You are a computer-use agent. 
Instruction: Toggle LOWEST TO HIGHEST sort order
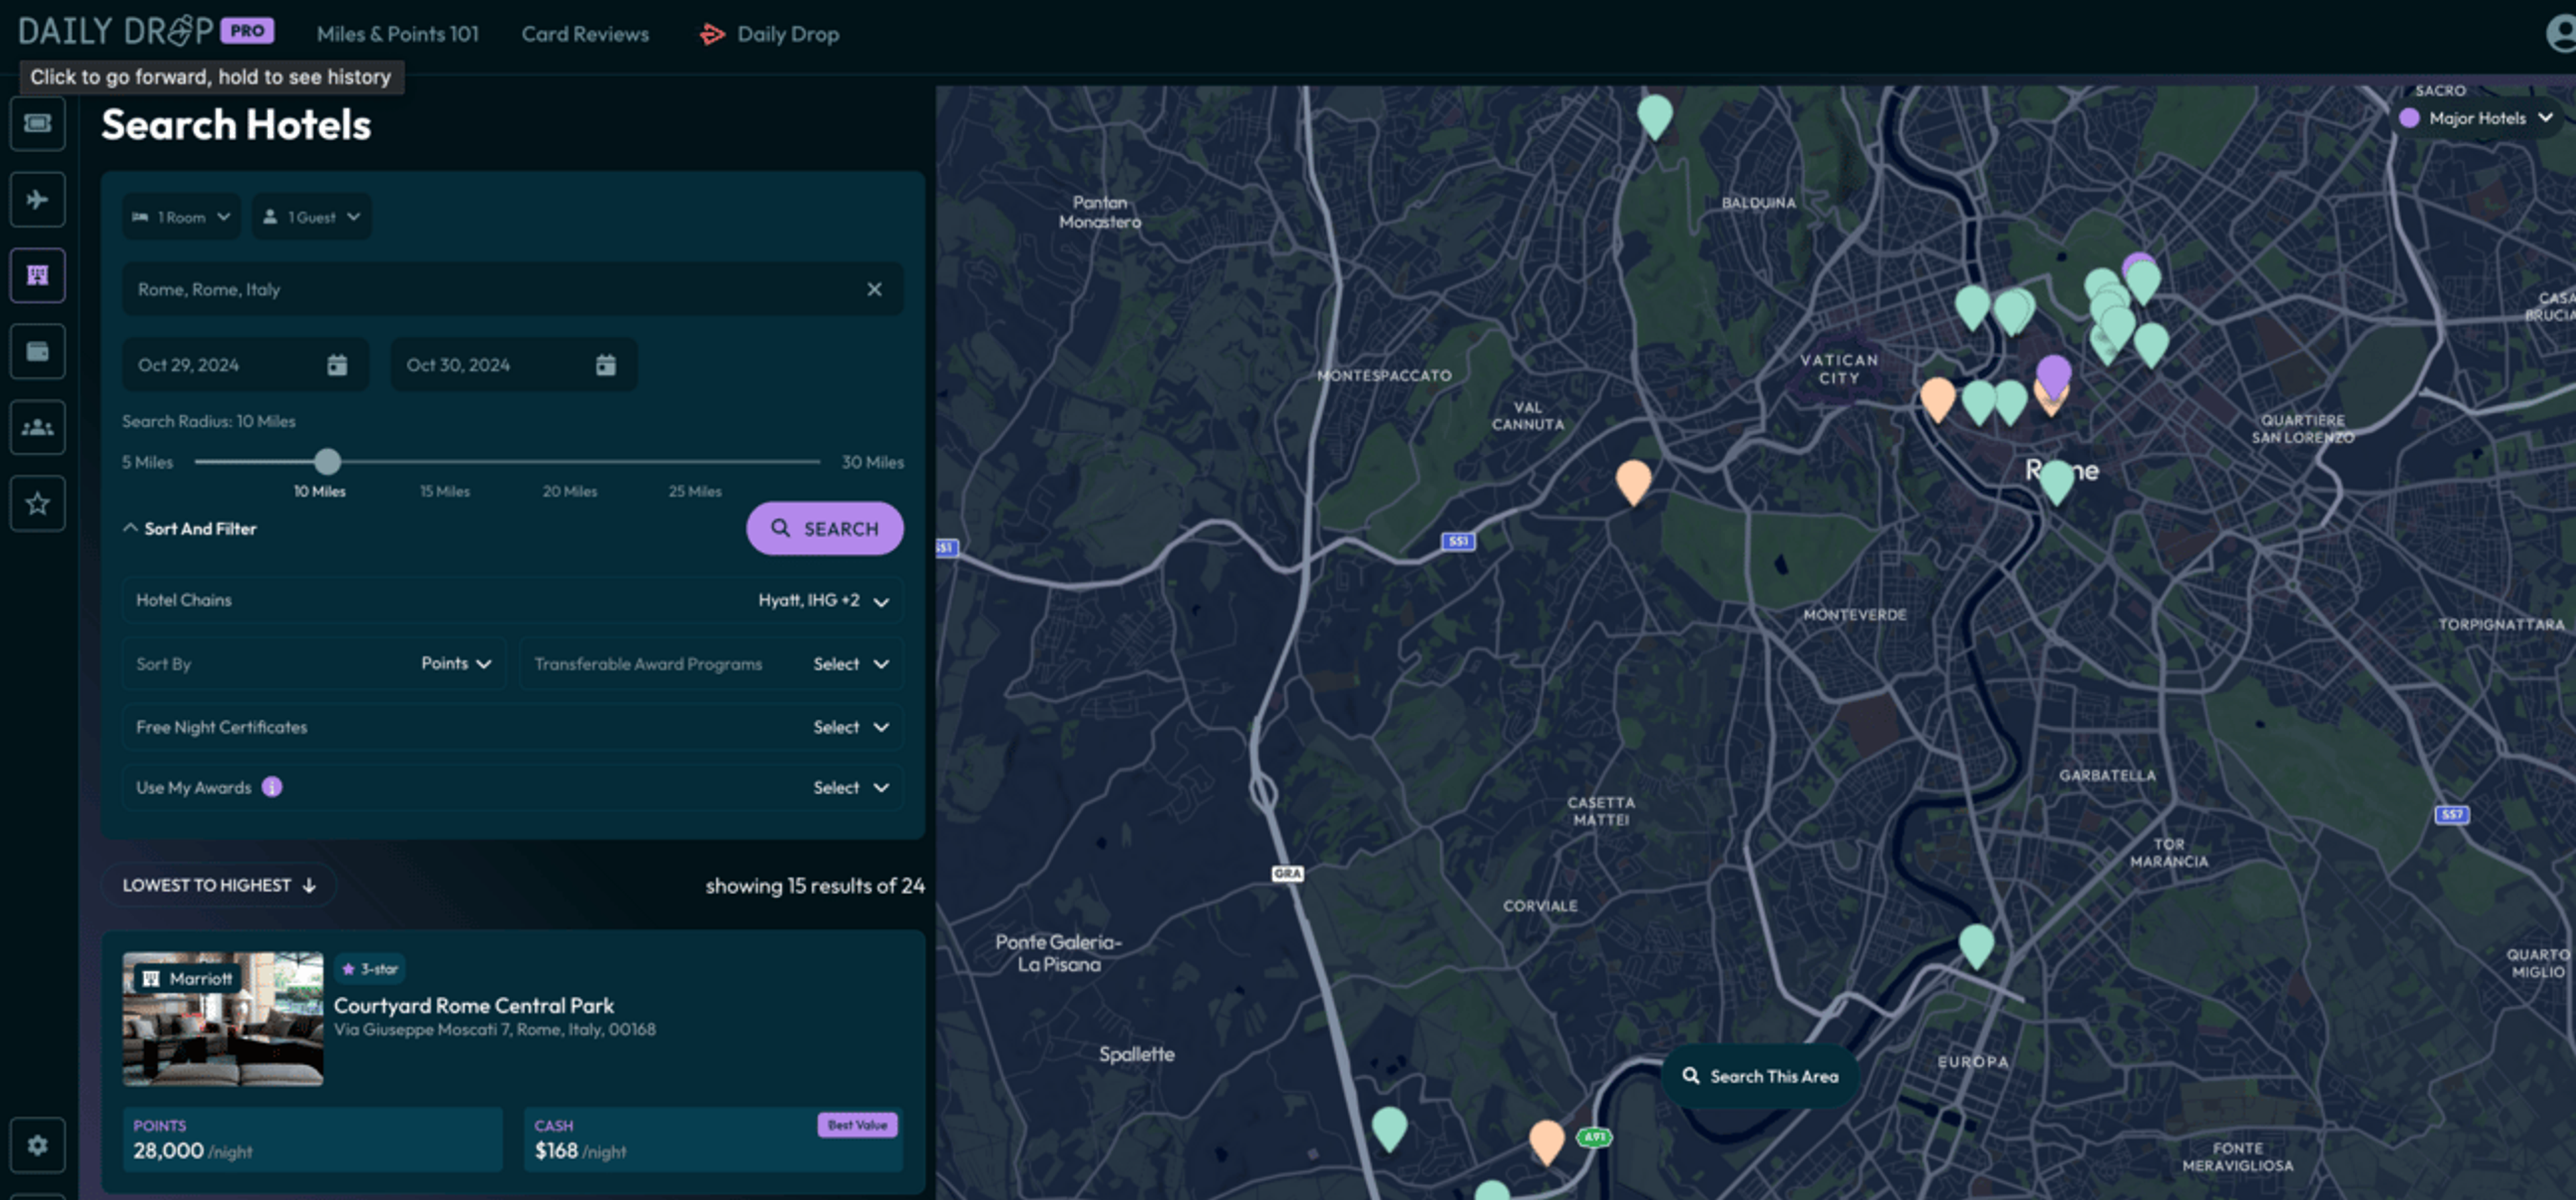219,886
